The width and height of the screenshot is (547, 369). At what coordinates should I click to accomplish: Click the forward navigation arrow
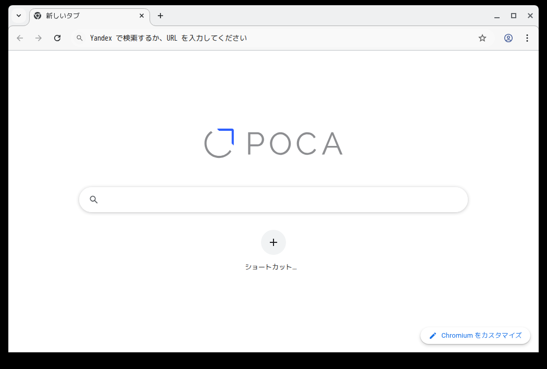point(39,38)
